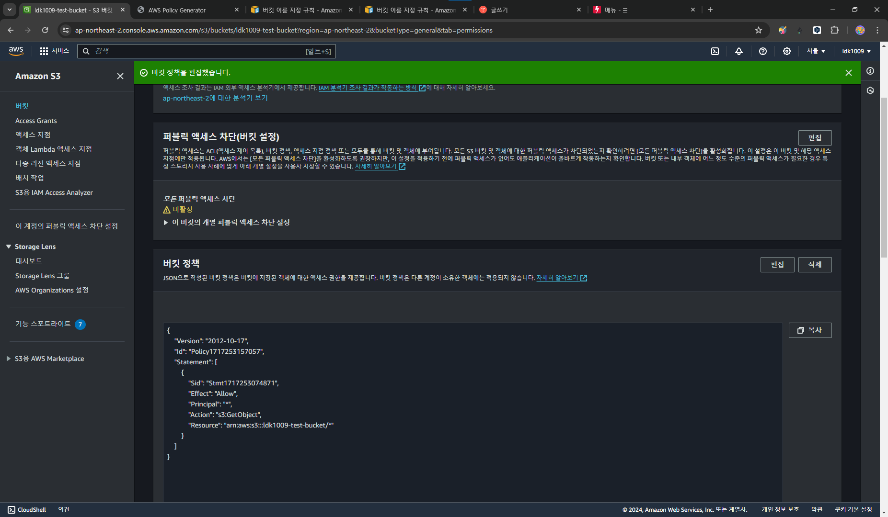Focus the AWS 검색 search field
This screenshot has height=517, width=888.
(x=206, y=51)
